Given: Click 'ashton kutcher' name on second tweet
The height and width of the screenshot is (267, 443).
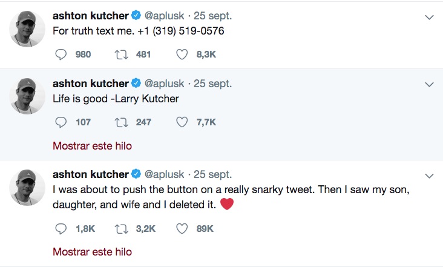Looking at the screenshot, I should coord(91,83).
